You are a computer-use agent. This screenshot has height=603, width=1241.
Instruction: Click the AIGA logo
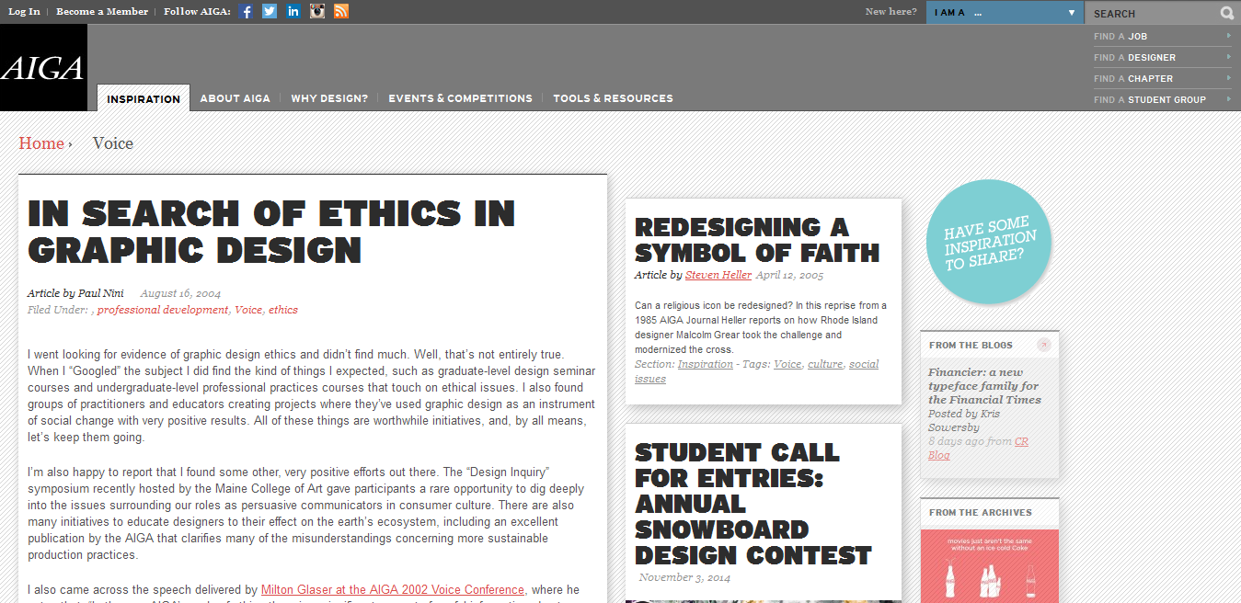coord(43,68)
